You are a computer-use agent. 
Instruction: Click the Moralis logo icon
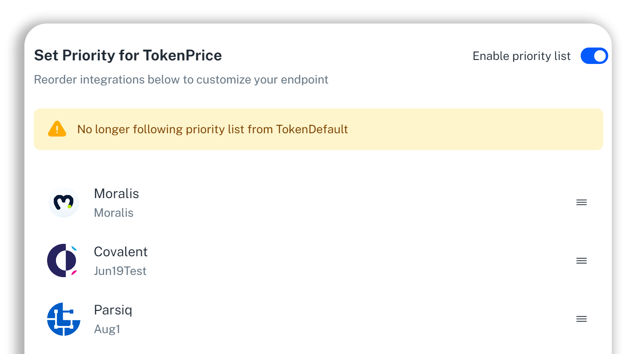(64, 203)
